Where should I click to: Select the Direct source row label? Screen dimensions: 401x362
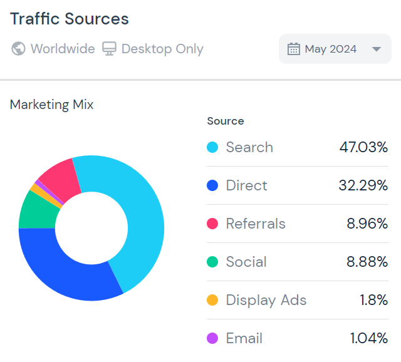click(246, 186)
